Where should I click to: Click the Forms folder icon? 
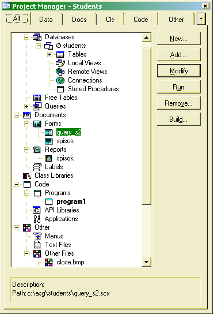coord(37,124)
